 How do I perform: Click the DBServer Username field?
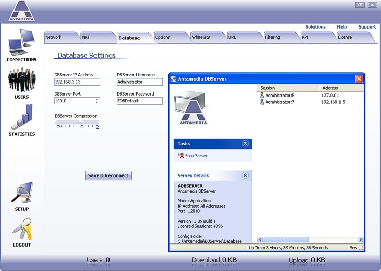click(x=140, y=82)
